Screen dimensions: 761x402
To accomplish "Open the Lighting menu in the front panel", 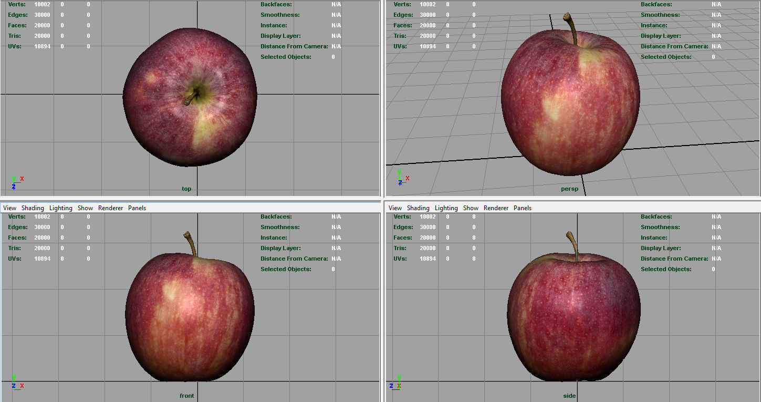I will 60,208.
